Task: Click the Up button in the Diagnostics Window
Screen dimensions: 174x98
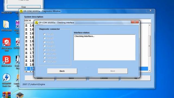Action: [x=136, y=78]
